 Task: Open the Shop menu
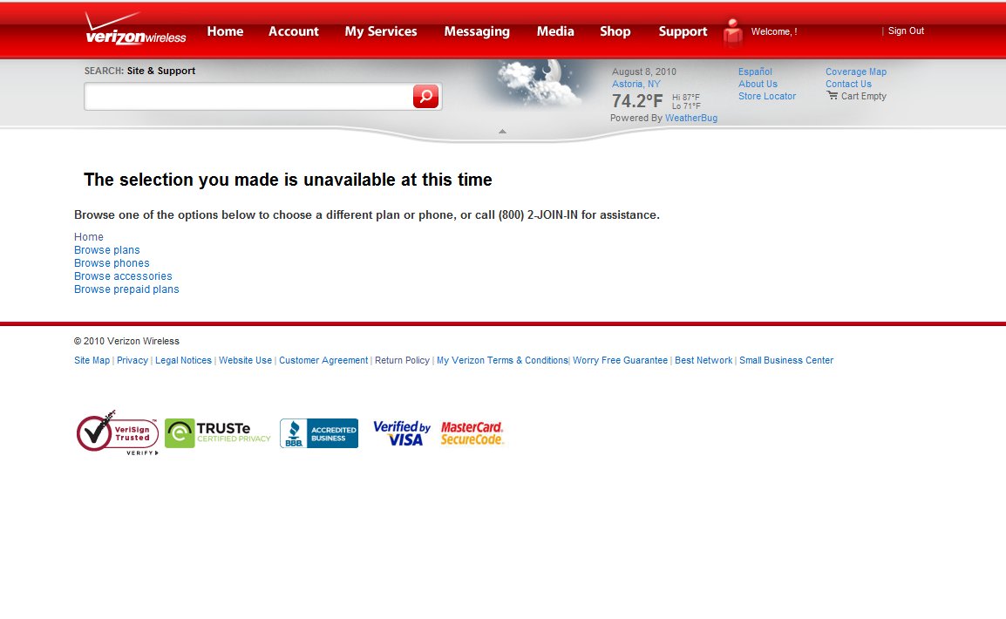pos(615,31)
